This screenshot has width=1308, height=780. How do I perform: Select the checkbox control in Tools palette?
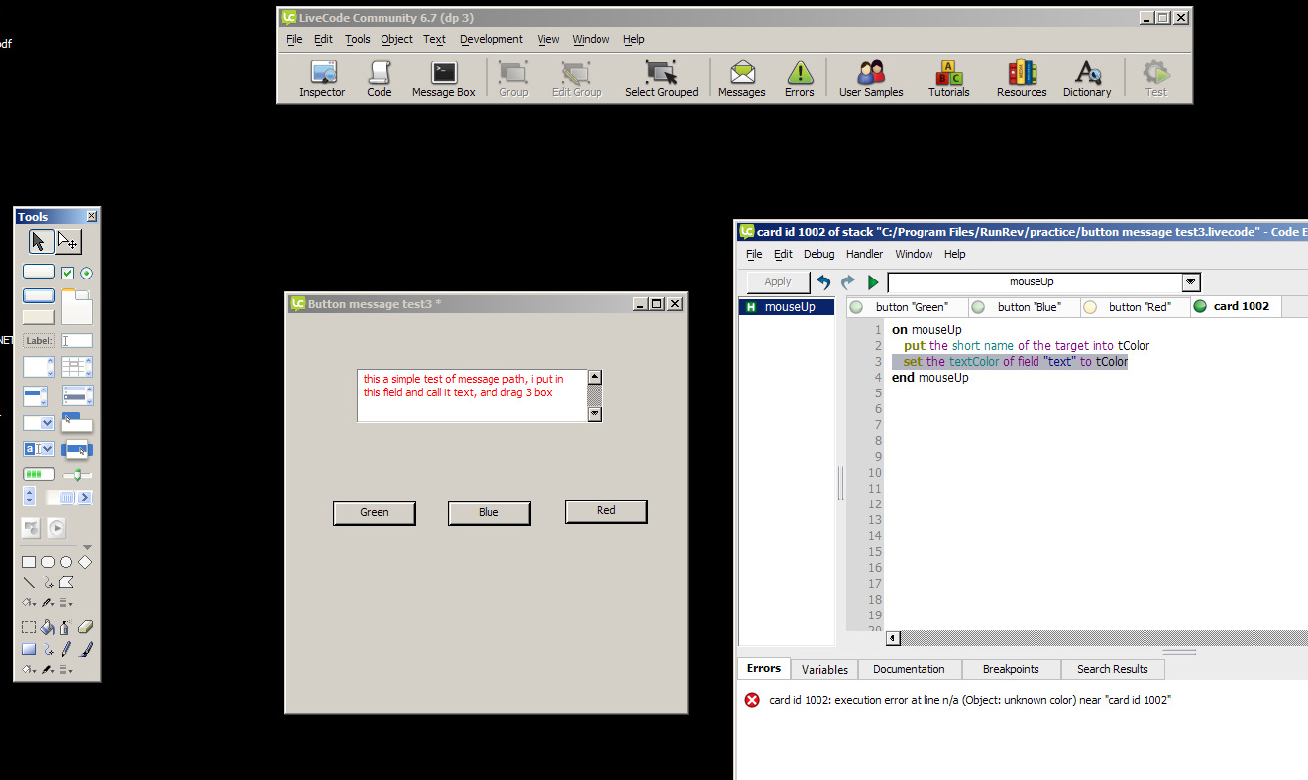pyautogui.click(x=67, y=273)
